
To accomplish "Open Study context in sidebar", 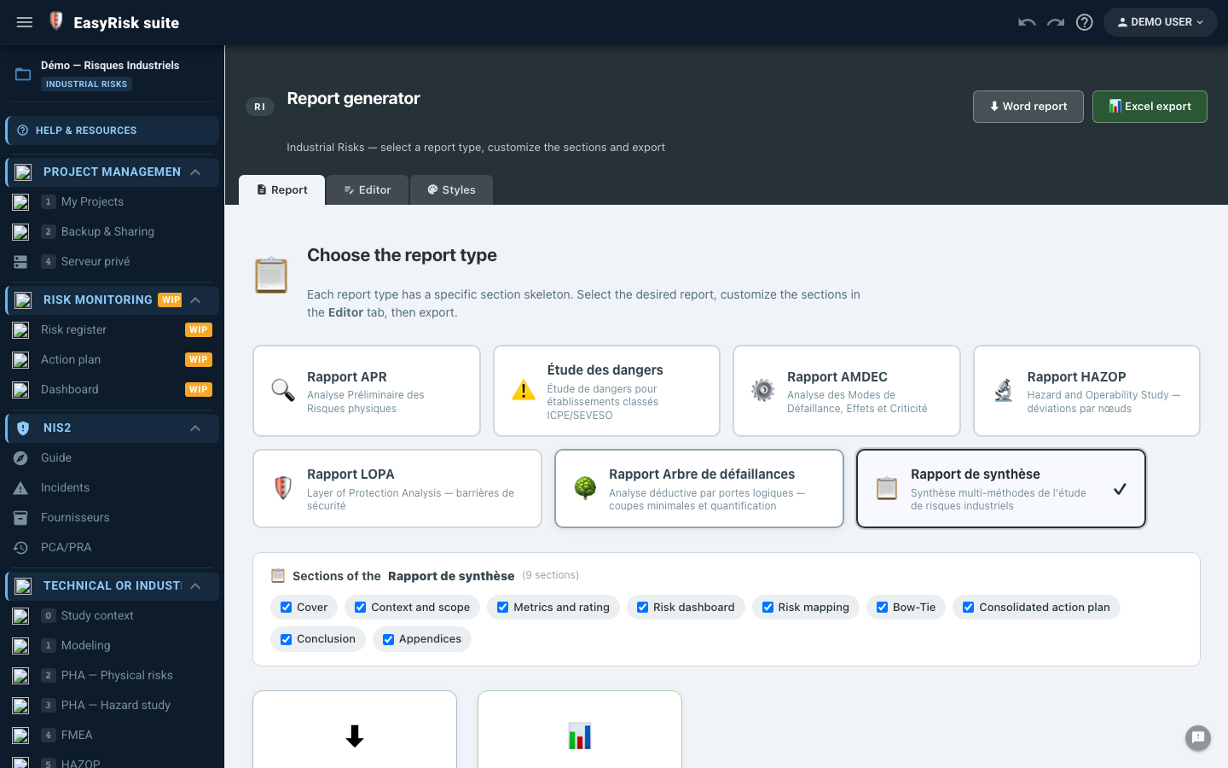I will [113, 615].
